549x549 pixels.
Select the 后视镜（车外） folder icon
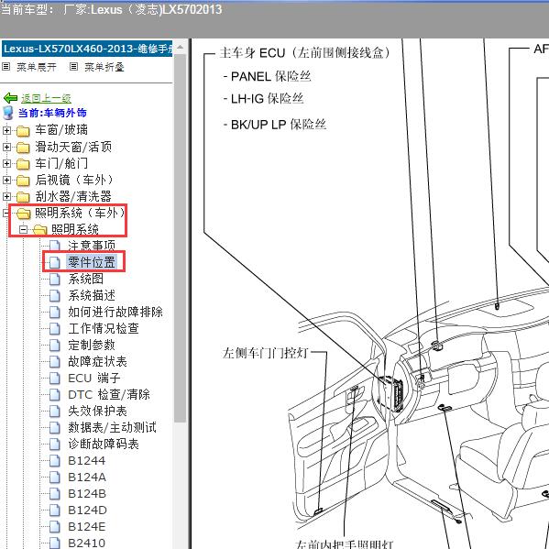[x=23, y=181]
